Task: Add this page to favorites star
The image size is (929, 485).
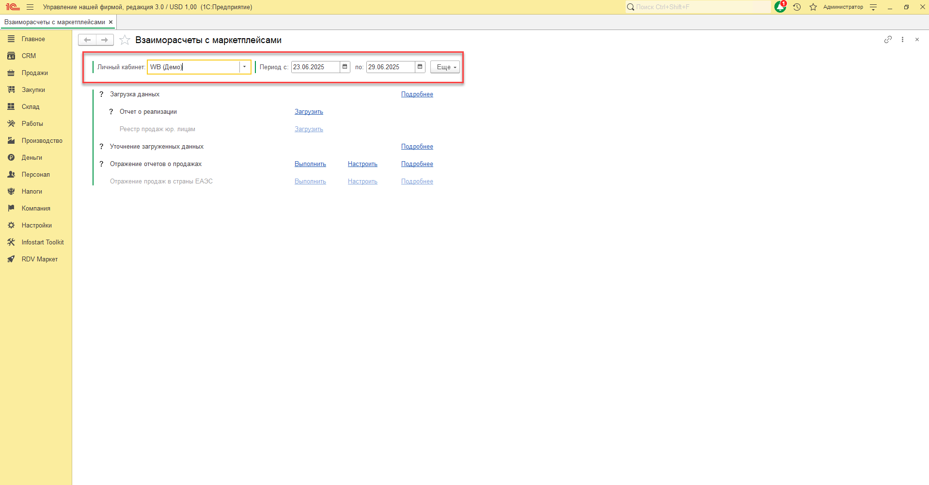Action: tap(125, 40)
